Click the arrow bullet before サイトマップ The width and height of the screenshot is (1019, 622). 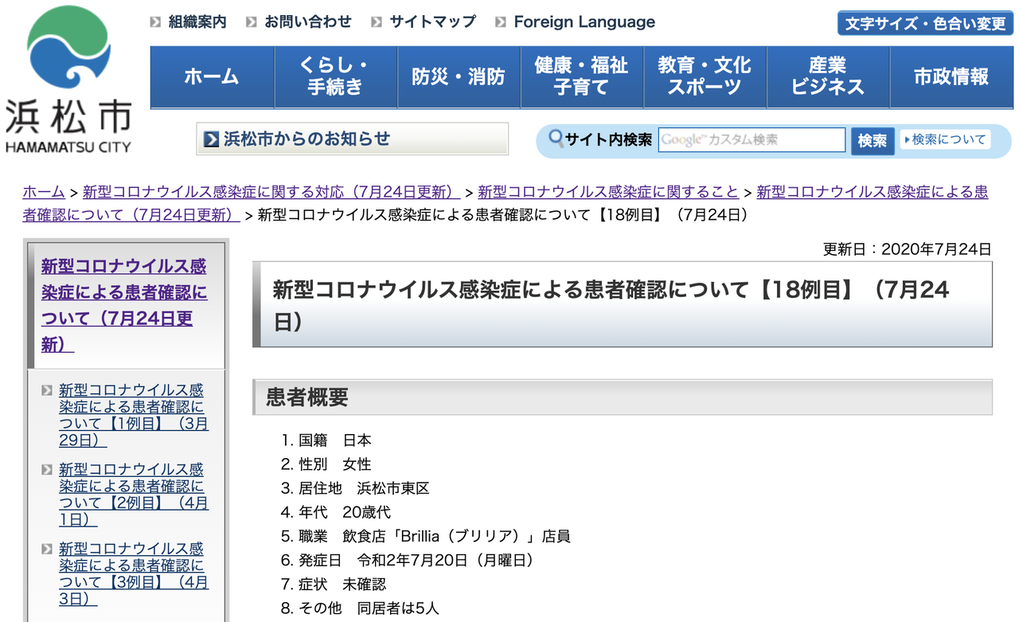[x=377, y=22]
